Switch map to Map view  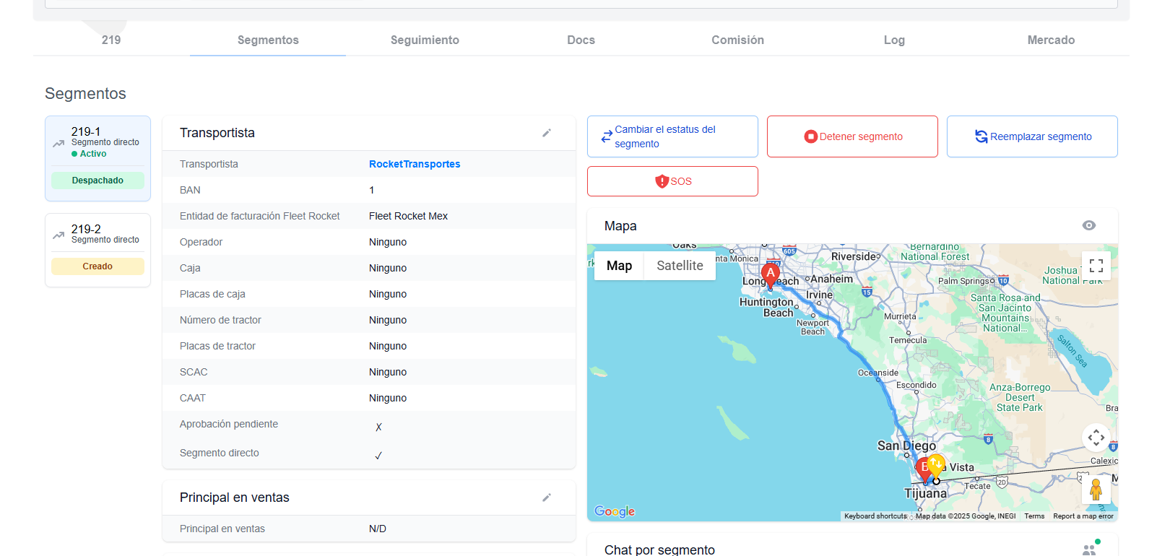619,266
